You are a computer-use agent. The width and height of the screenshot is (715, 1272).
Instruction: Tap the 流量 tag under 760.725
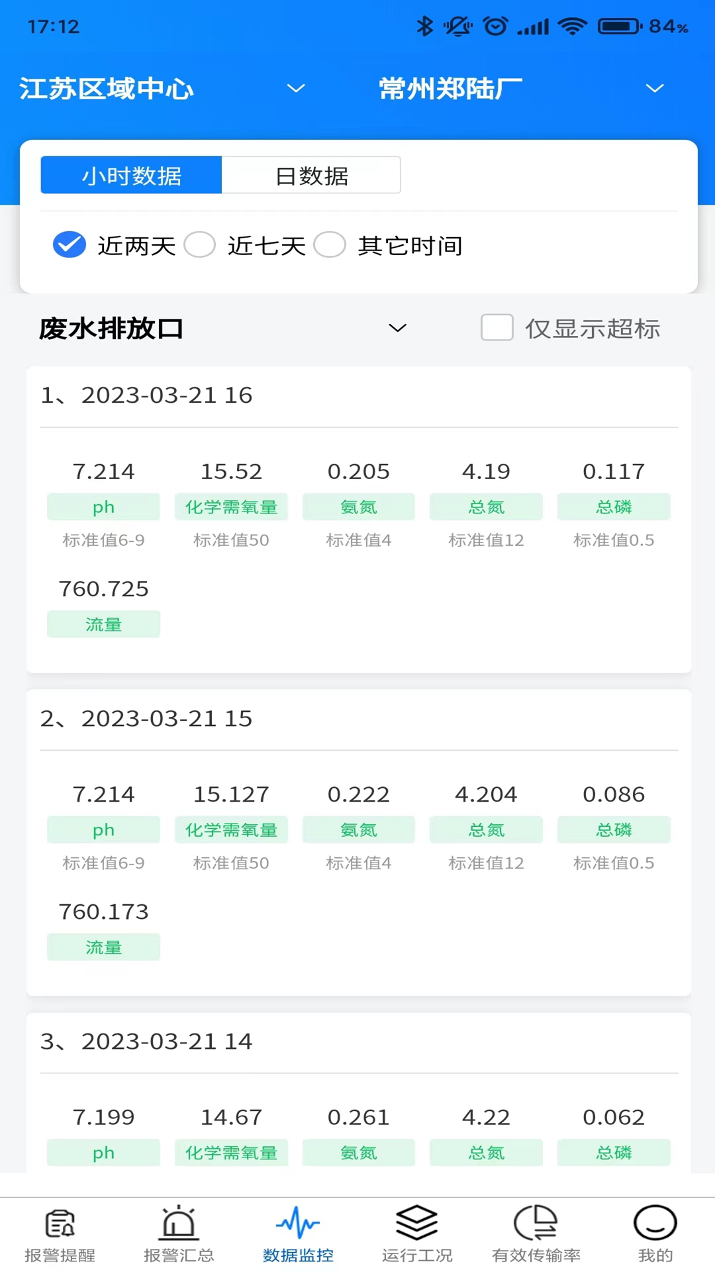point(103,624)
